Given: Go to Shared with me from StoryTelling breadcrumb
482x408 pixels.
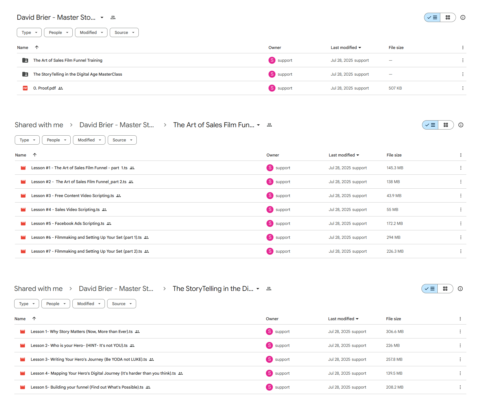Looking at the screenshot, I should pyautogui.click(x=39, y=289).
